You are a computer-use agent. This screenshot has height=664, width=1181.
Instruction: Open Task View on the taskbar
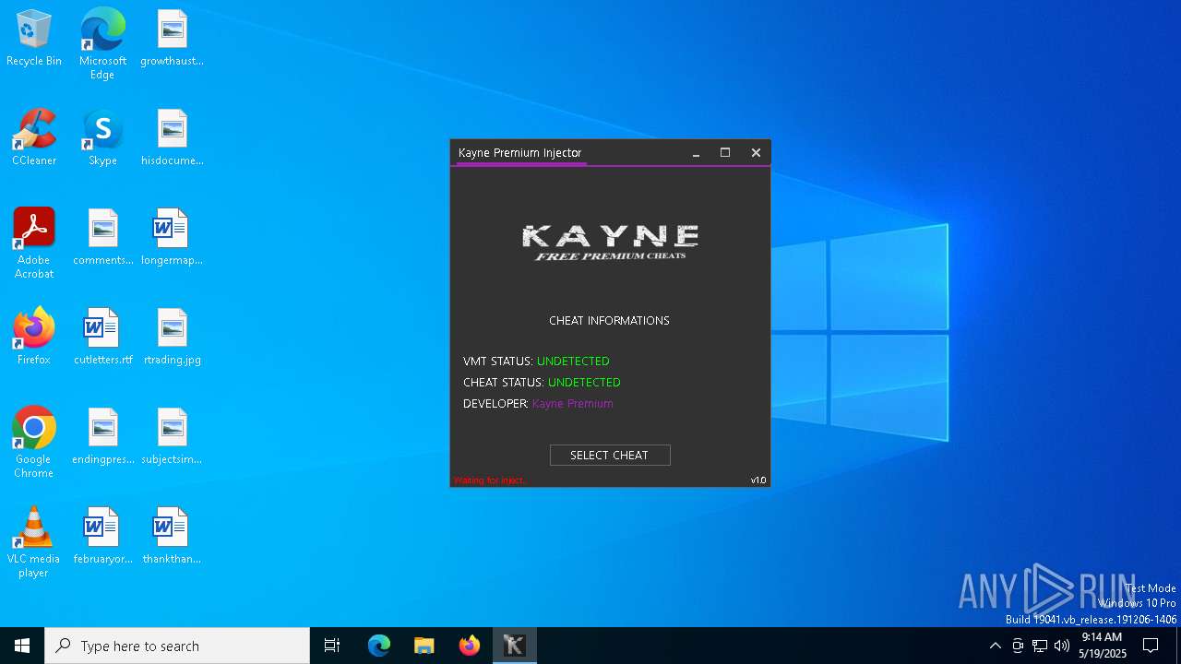coord(332,646)
